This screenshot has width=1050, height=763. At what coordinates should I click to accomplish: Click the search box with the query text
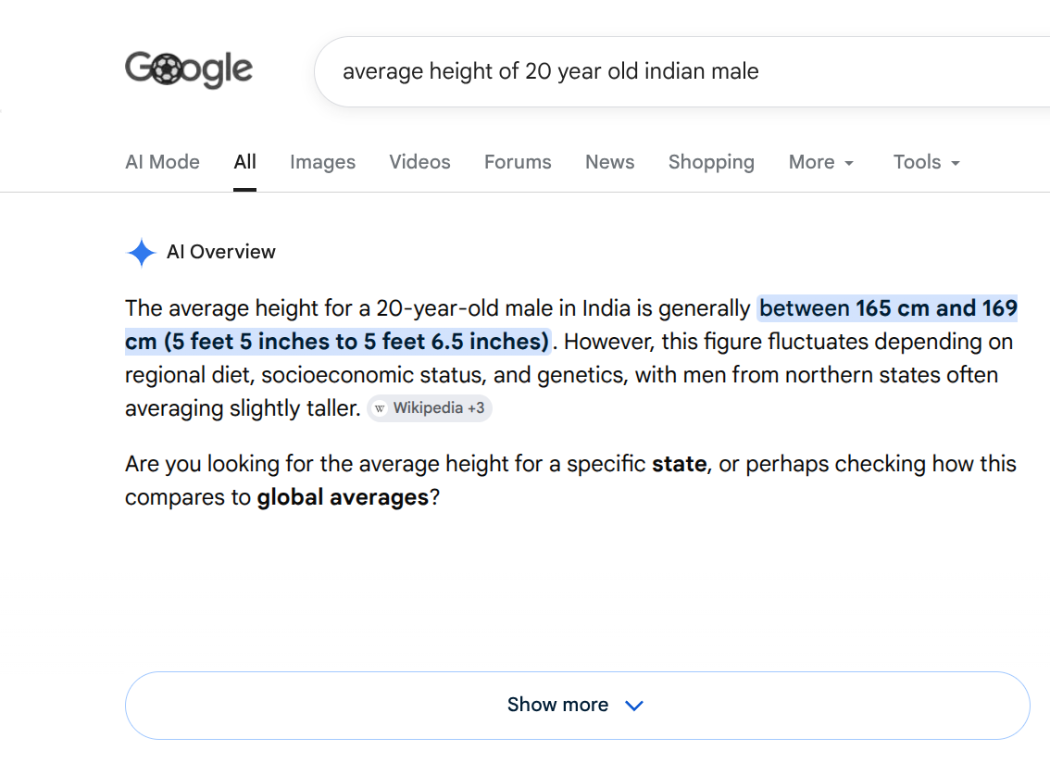tap(681, 71)
